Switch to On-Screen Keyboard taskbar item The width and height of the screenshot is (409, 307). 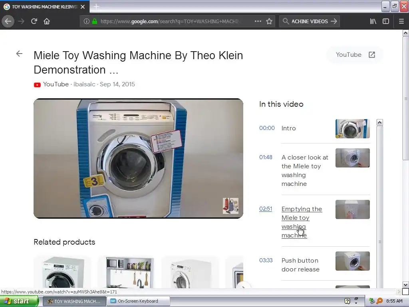(x=138, y=301)
